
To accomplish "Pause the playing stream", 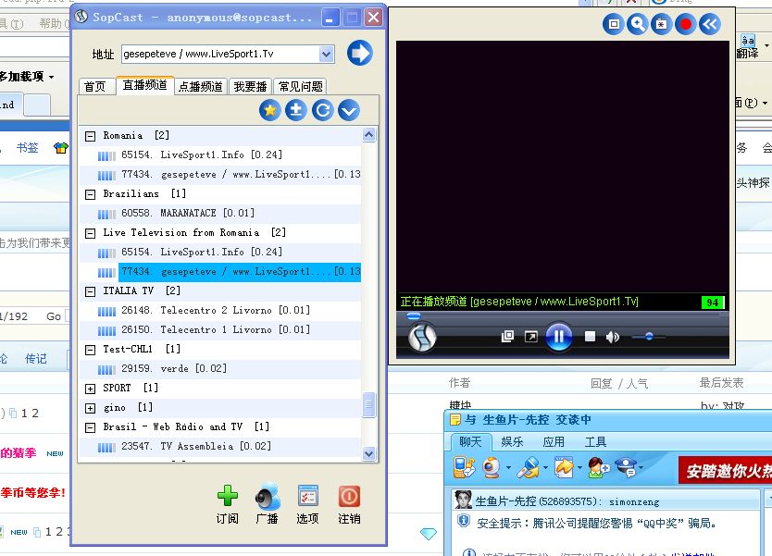I will point(559,337).
